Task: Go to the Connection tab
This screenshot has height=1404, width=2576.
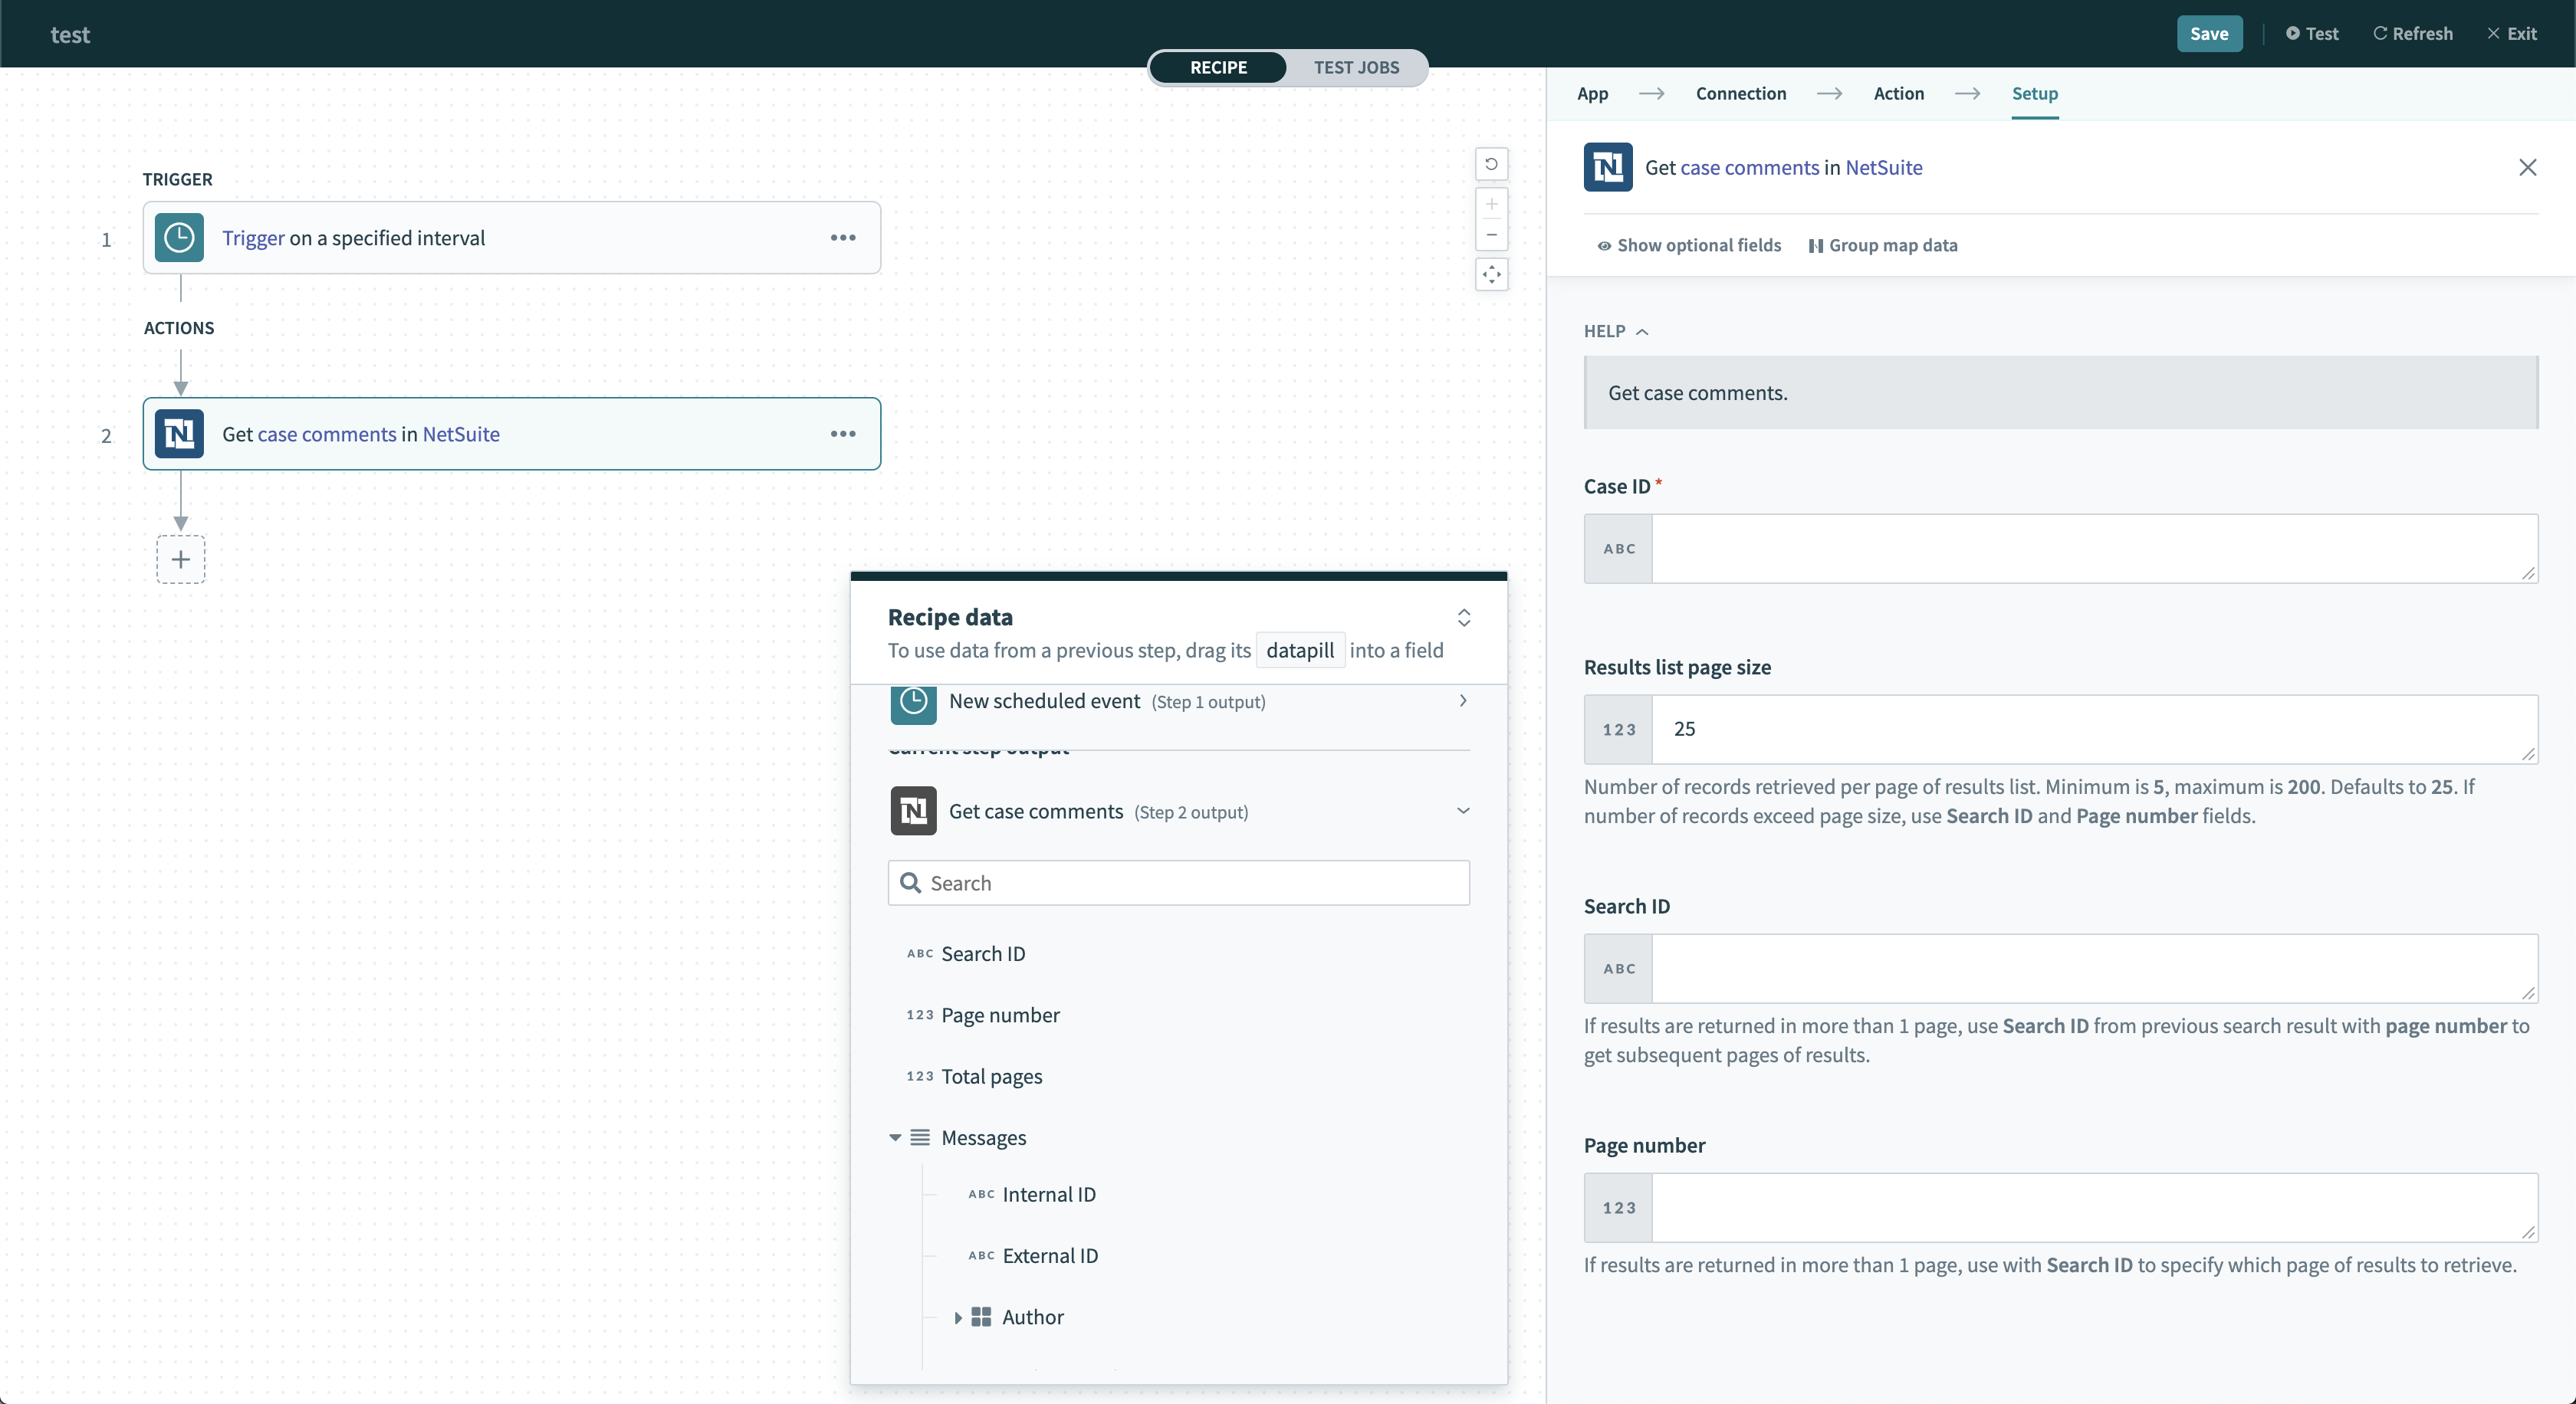Action: 1740,94
